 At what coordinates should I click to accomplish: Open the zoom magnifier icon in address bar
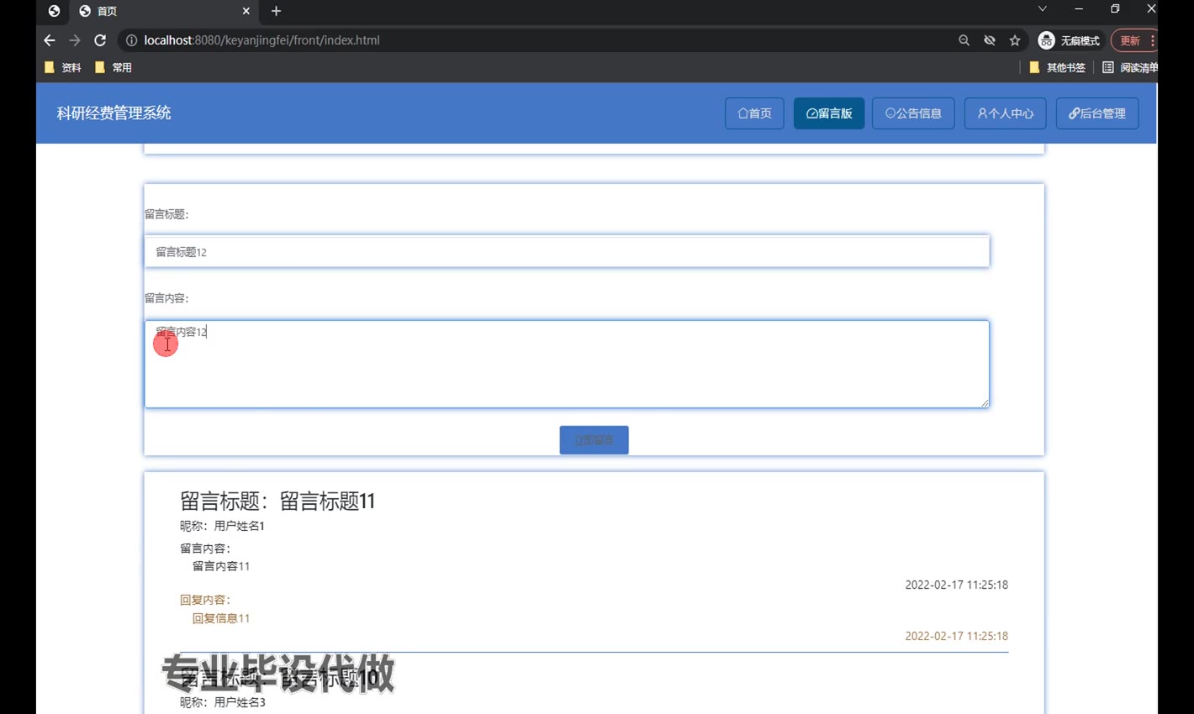(964, 40)
